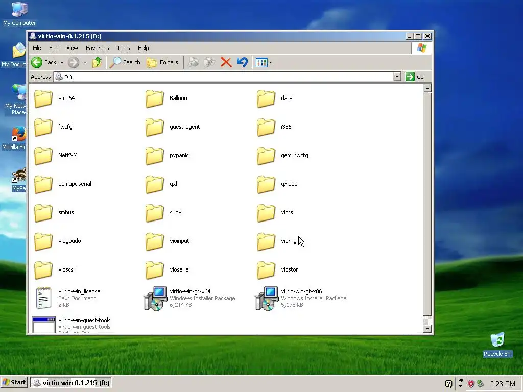This screenshot has height=392, width=523.
Task: Click the virtio-win-0.1.215 (D:) taskbar button
Action: pos(72,383)
